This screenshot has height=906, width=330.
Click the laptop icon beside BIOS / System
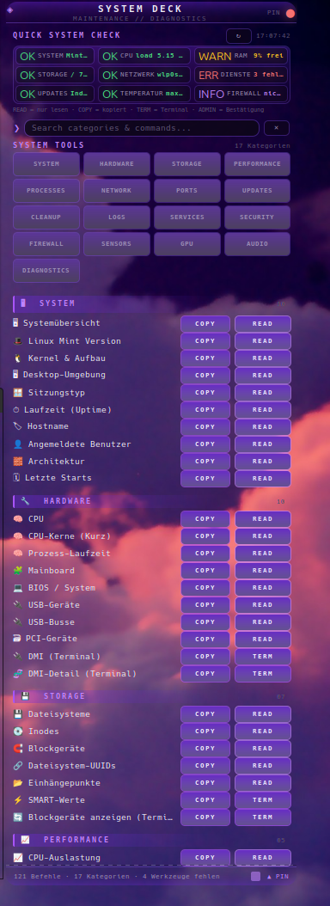coord(18,588)
